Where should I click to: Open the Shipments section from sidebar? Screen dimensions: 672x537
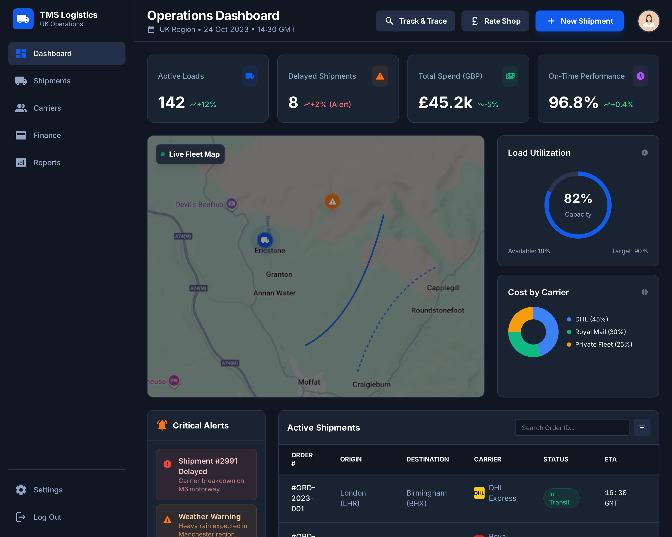point(52,80)
